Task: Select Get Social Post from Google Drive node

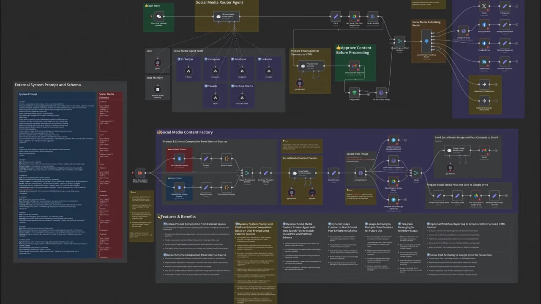Action: point(354,17)
